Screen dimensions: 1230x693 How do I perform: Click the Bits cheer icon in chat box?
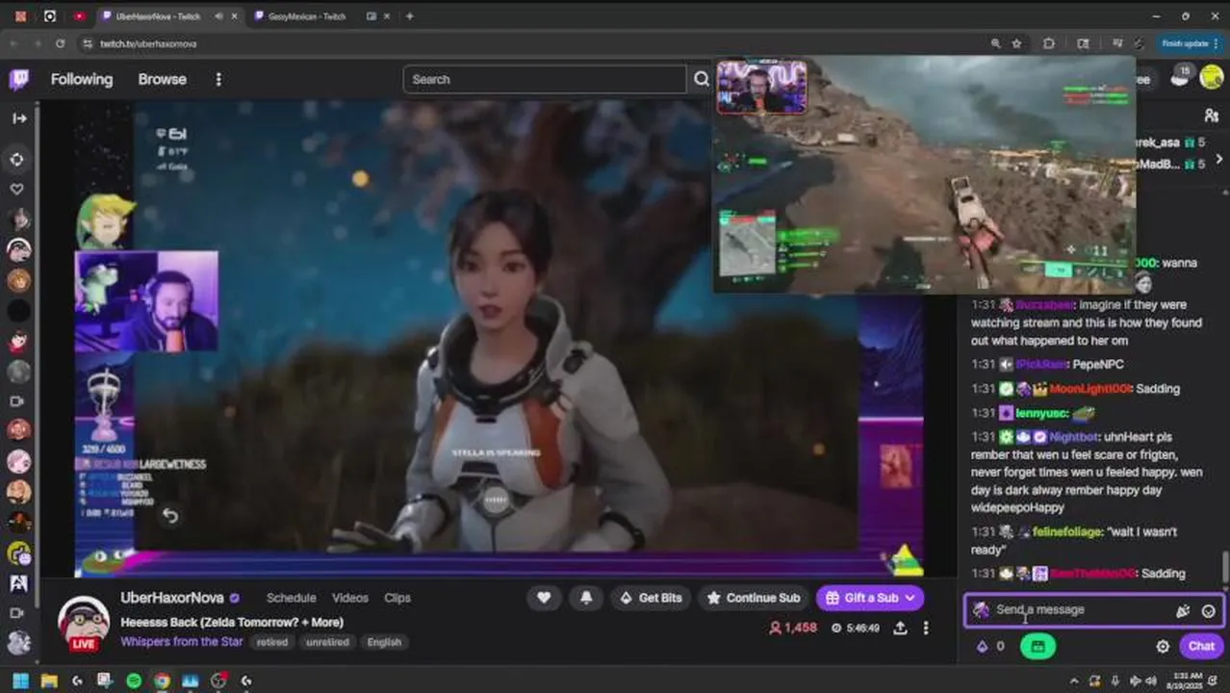1183,610
